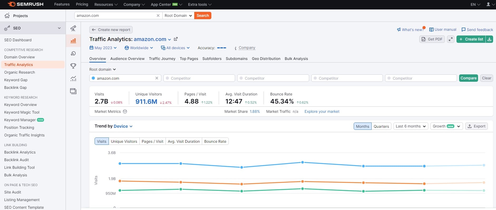The image size is (496, 210).
Task: Open the Geo Distribution tab
Action: click(x=266, y=59)
